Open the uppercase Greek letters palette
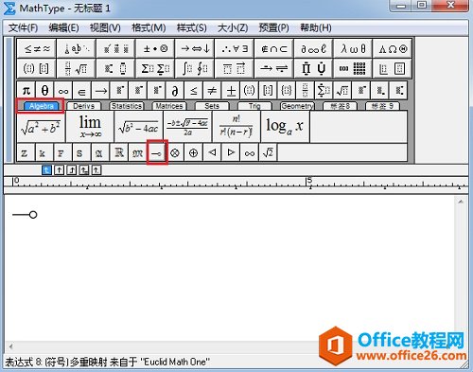Image resolution: width=473 pixels, height=372 pixels. tap(393, 48)
